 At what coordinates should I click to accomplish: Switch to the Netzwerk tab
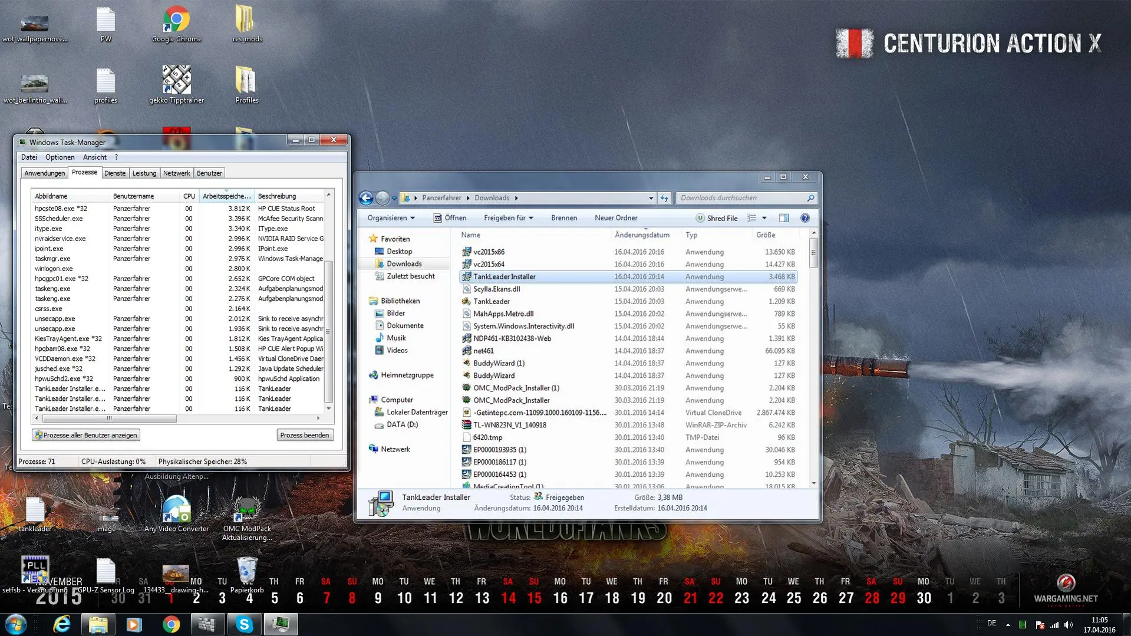point(177,173)
